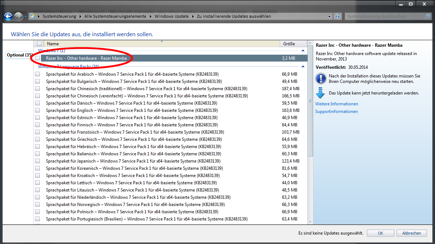Select the Sprachpaket für Italienisch row
The height and width of the screenshot is (244, 435).
(x=171, y=154)
